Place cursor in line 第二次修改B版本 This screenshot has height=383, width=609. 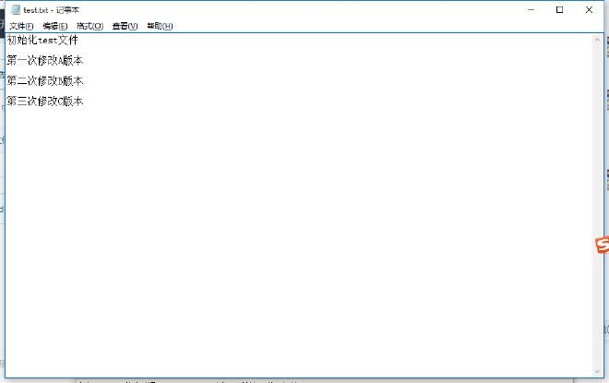pyautogui.click(x=44, y=80)
